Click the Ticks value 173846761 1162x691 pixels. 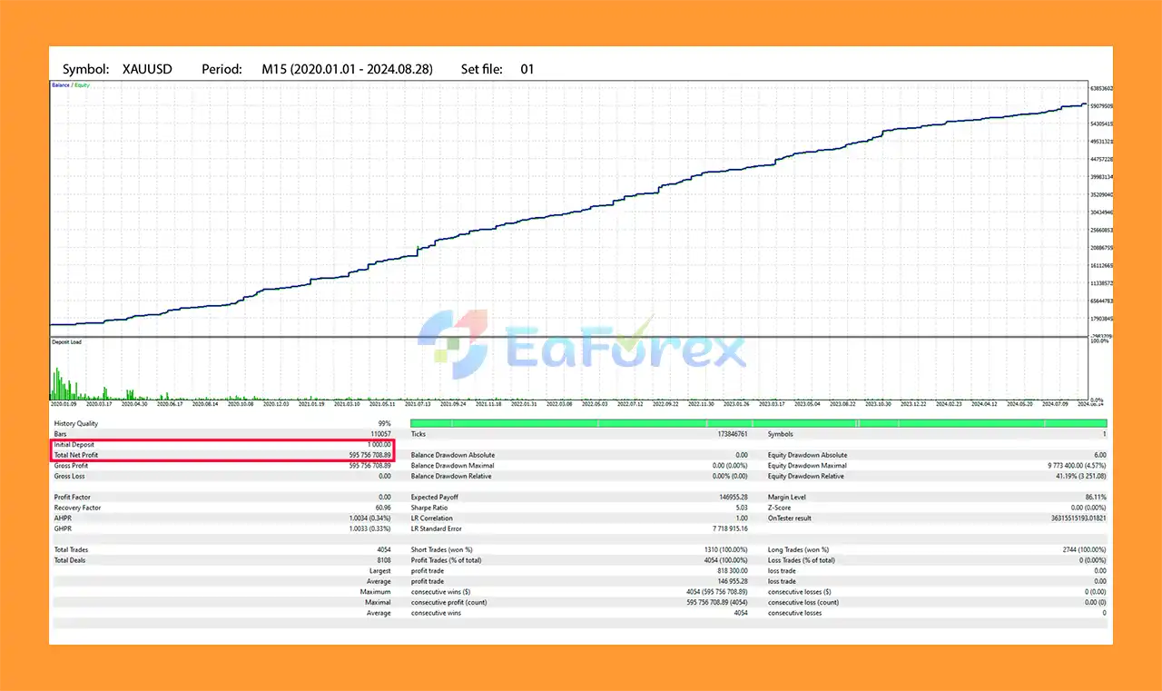tap(732, 434)
